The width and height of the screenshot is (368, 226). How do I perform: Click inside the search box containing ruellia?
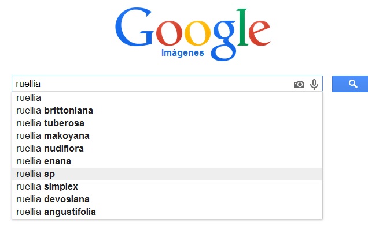(153, 84)
